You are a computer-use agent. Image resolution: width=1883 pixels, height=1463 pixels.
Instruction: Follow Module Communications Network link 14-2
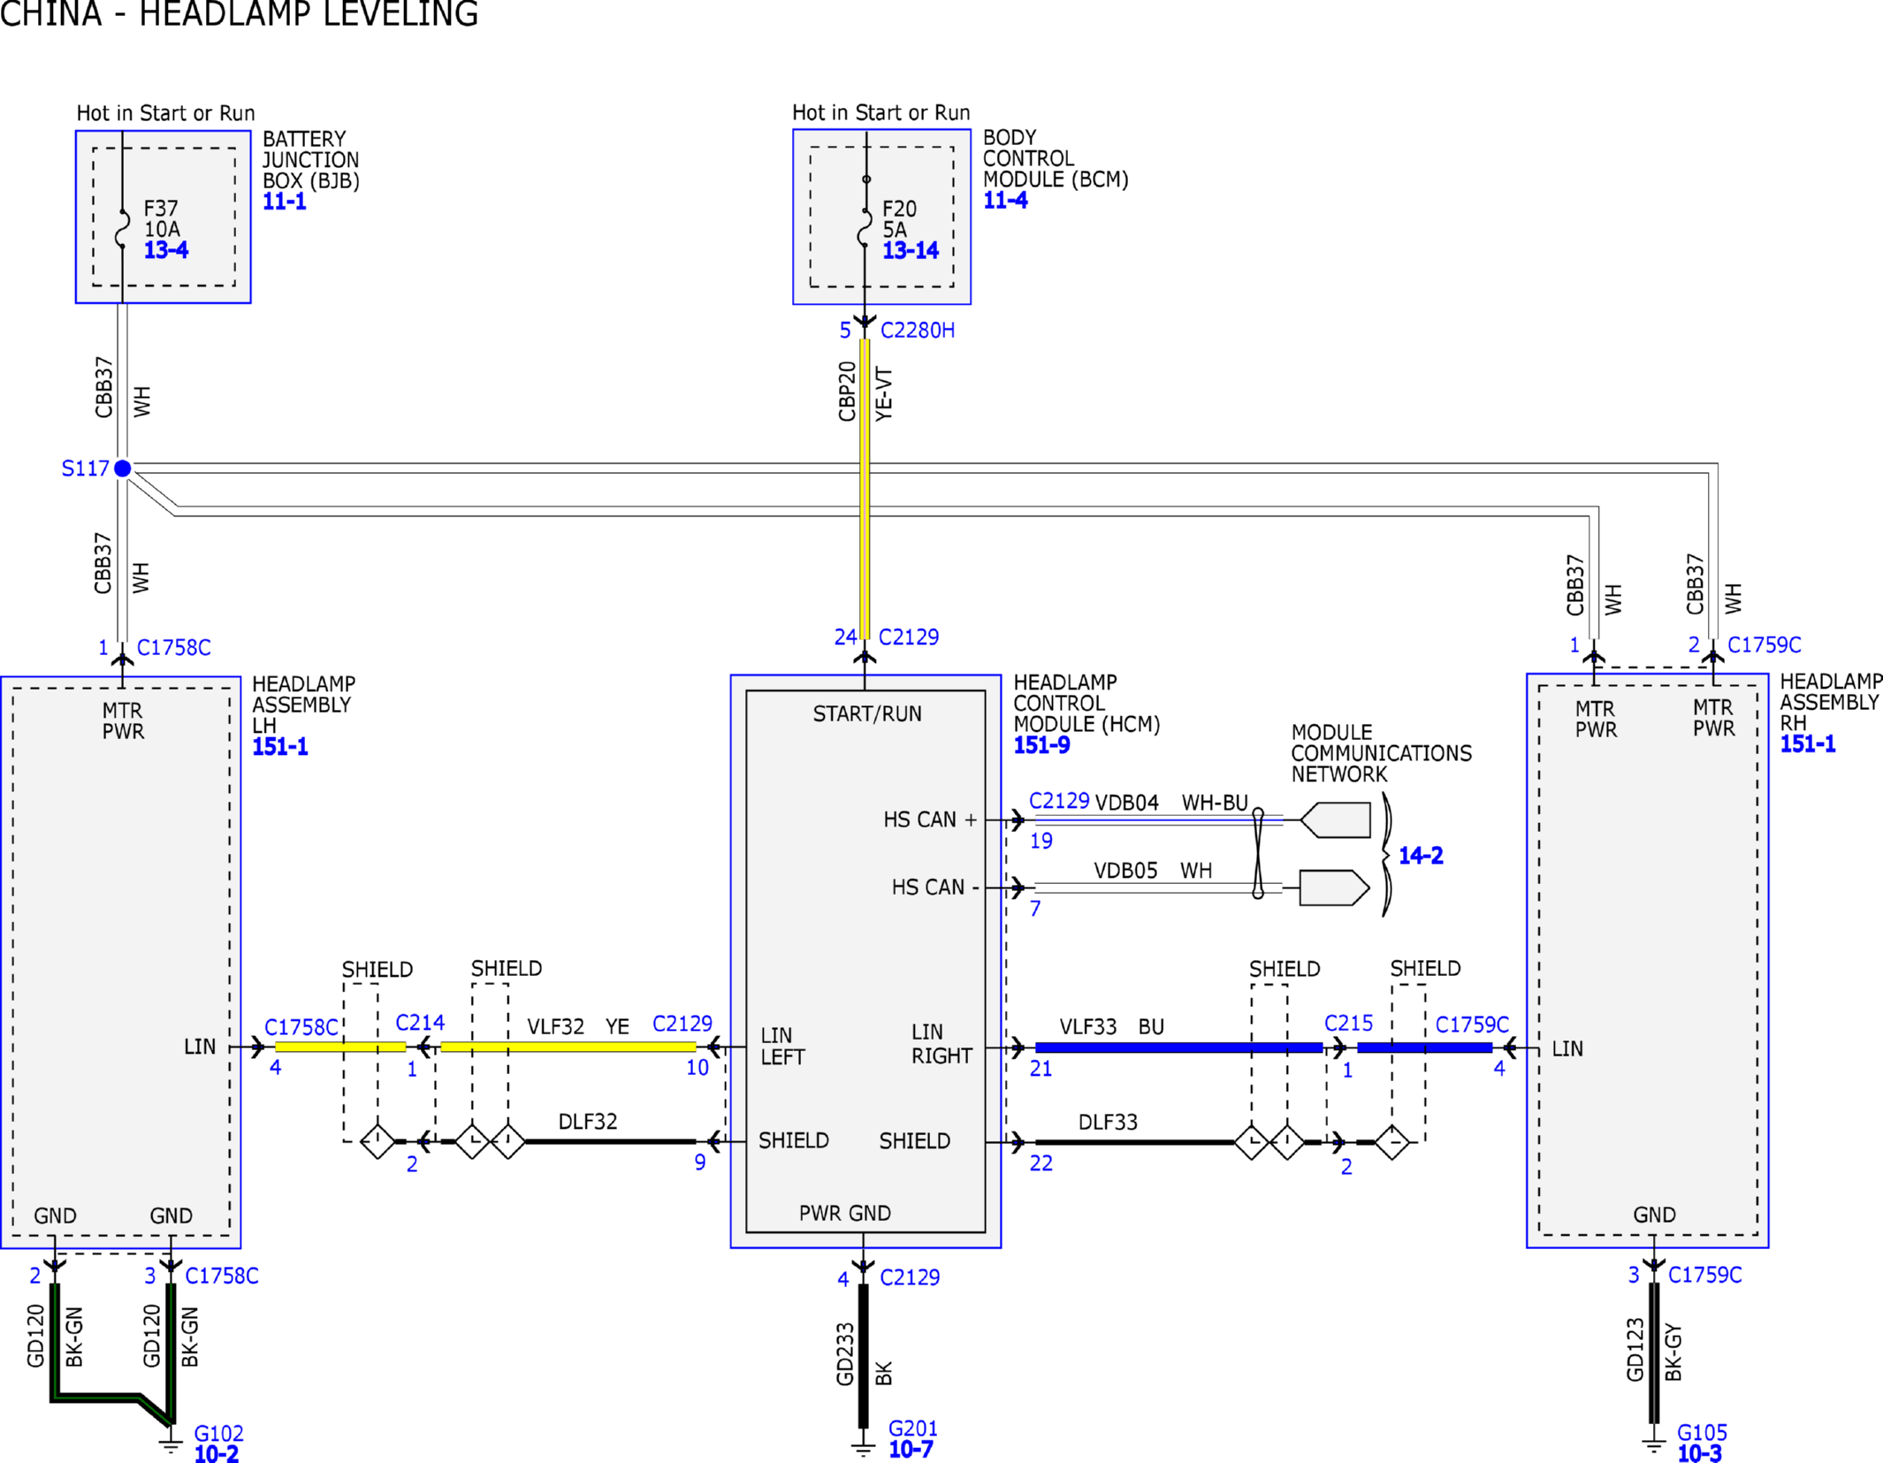tap(1421, 856)
